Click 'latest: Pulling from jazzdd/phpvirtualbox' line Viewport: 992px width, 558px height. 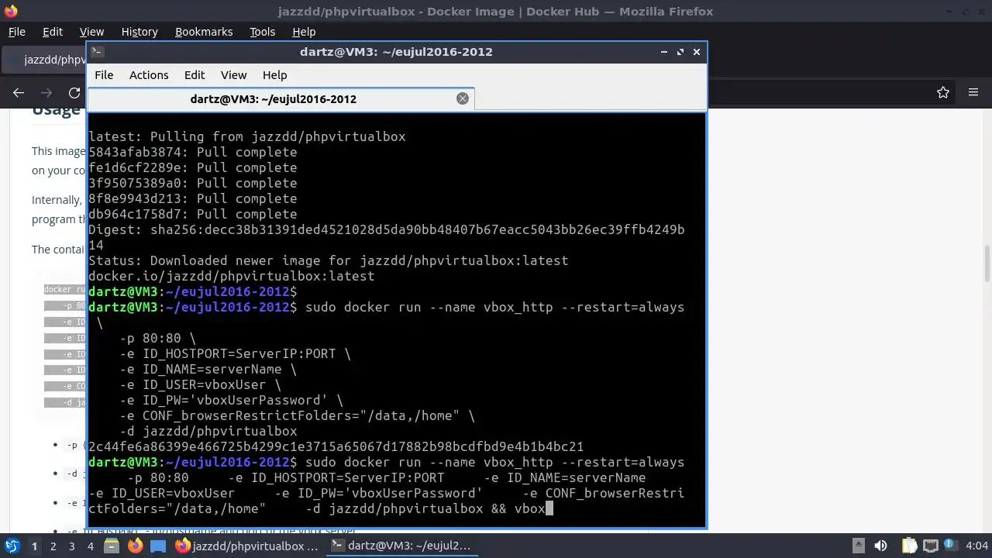[247, 136]
